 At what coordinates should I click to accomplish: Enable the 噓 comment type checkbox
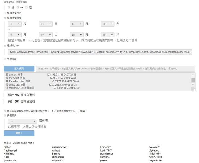(26, 7)
